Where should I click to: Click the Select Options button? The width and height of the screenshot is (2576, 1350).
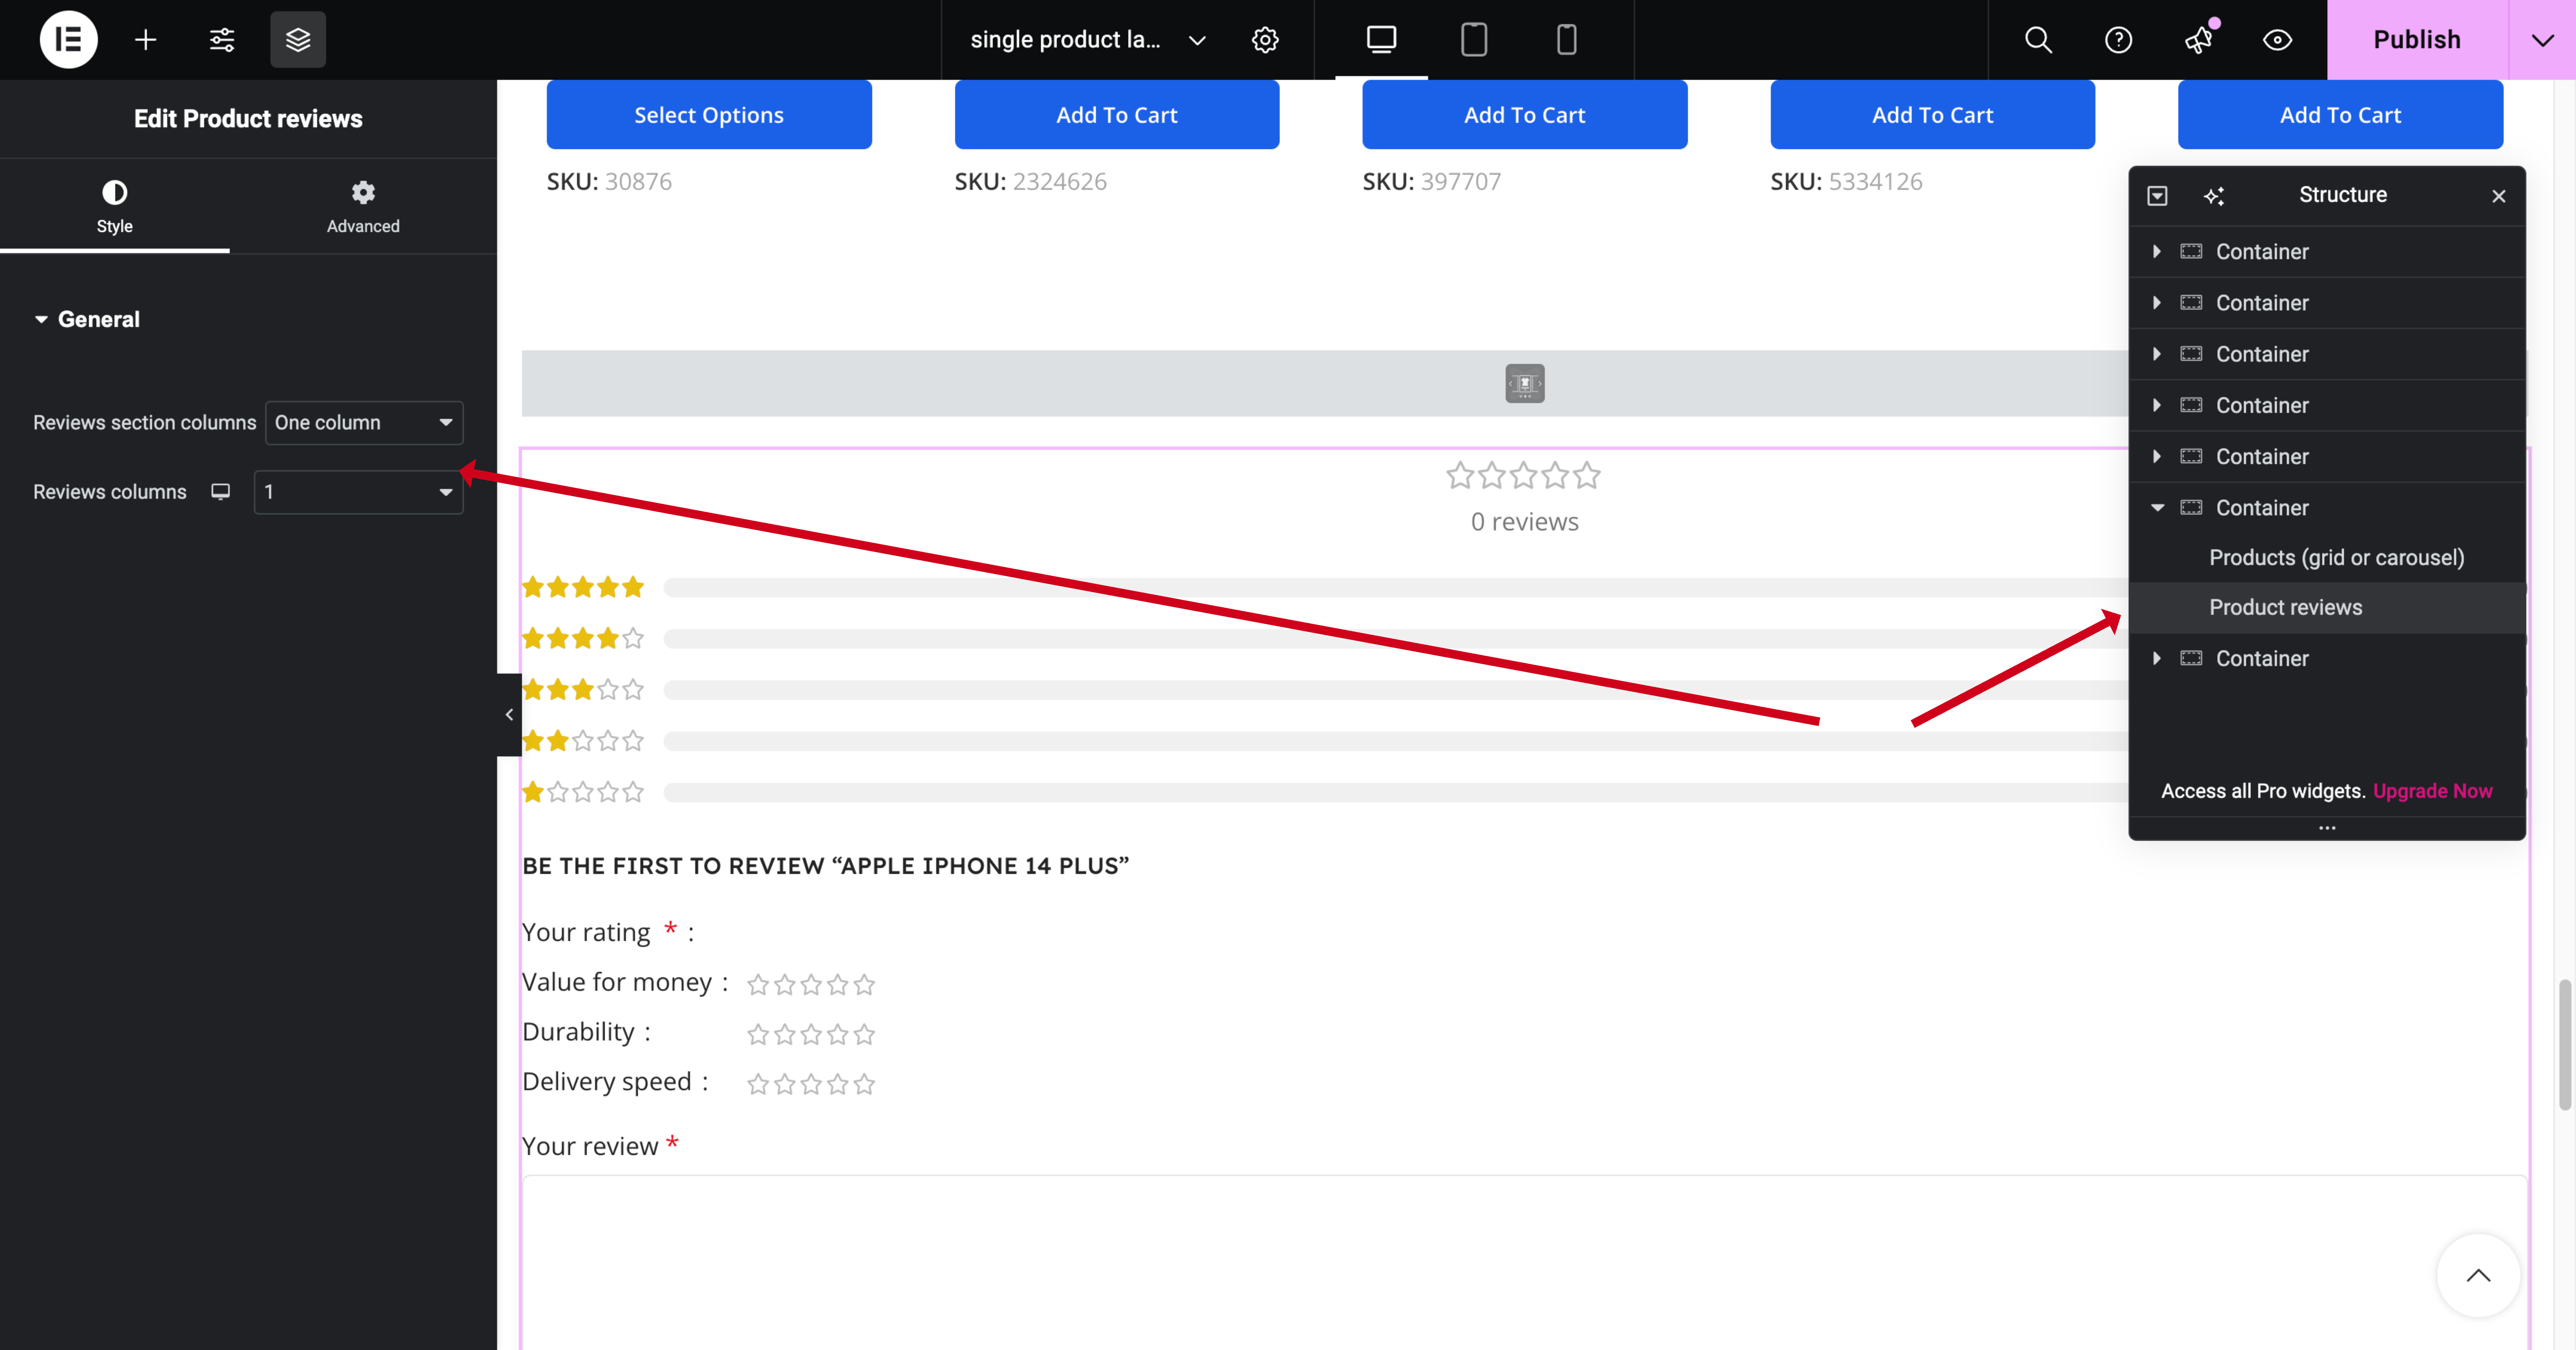(709, 115)
